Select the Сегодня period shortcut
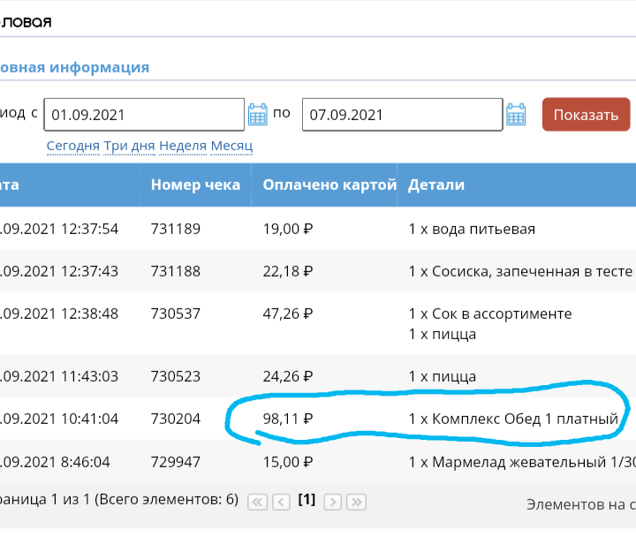Image resolution: width=636 pixels, height=537 pixels. (x=73, y=146)
